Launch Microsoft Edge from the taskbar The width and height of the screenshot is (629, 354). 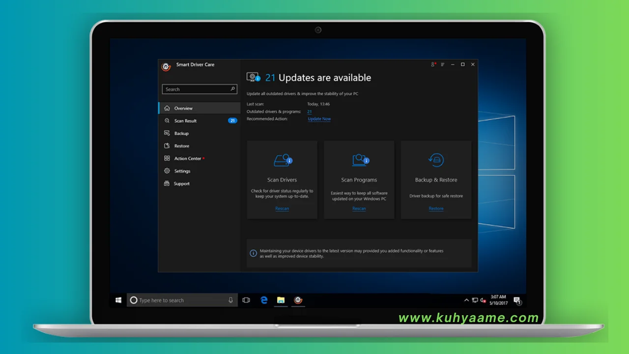(264, 300)
